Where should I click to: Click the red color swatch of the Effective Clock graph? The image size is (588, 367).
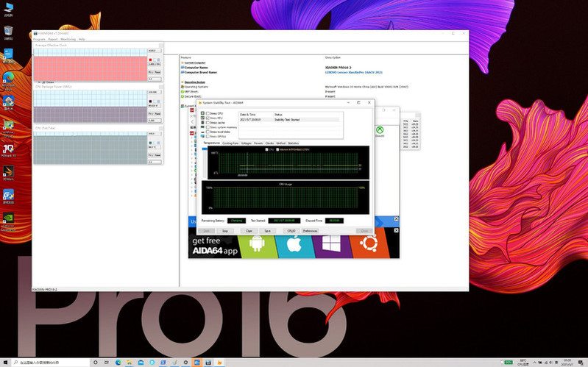click(150, 60)
